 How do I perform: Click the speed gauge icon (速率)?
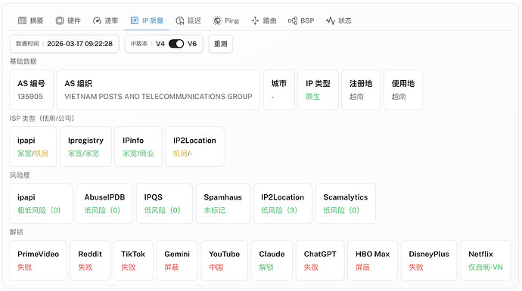pos(97,20)
